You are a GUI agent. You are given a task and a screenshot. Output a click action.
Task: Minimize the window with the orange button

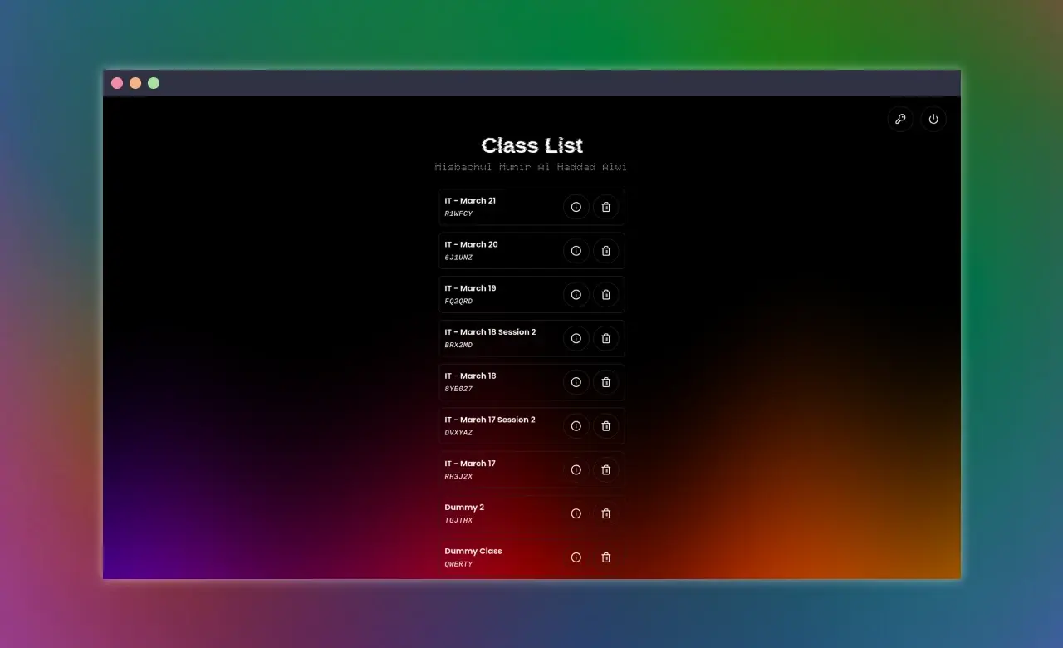135,83
